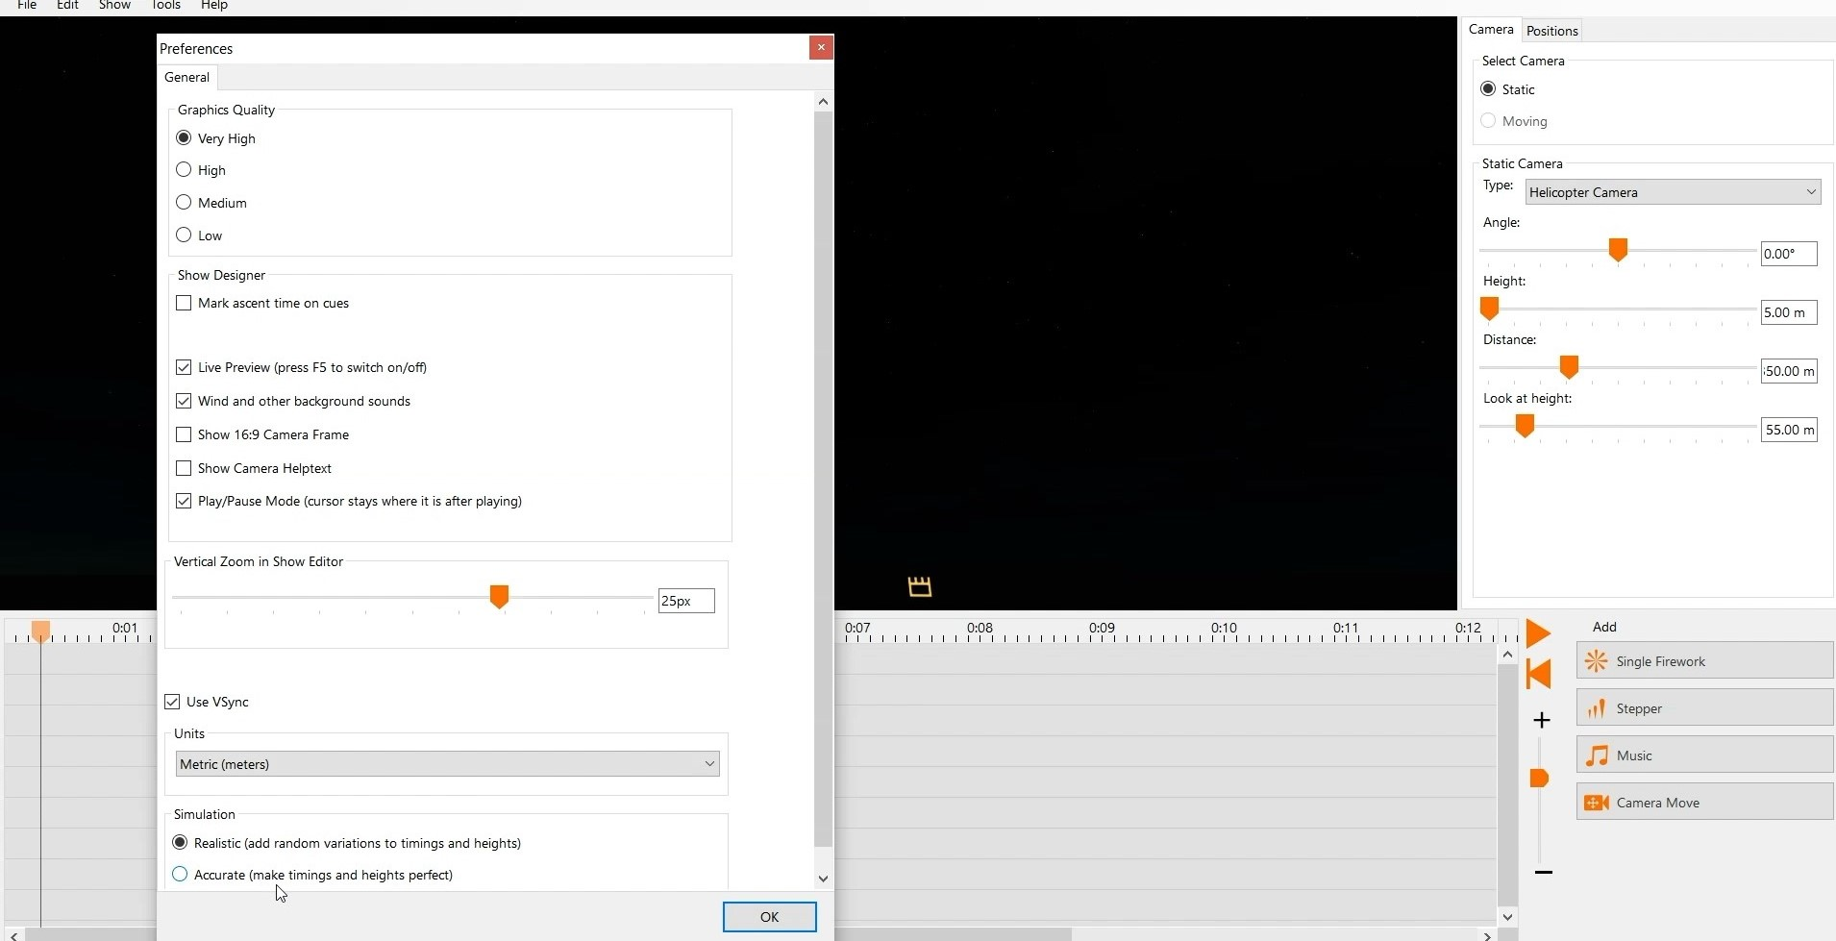Enable Mark ascent time on cues
The image size is (1836, 941).
tap(184, 303)
